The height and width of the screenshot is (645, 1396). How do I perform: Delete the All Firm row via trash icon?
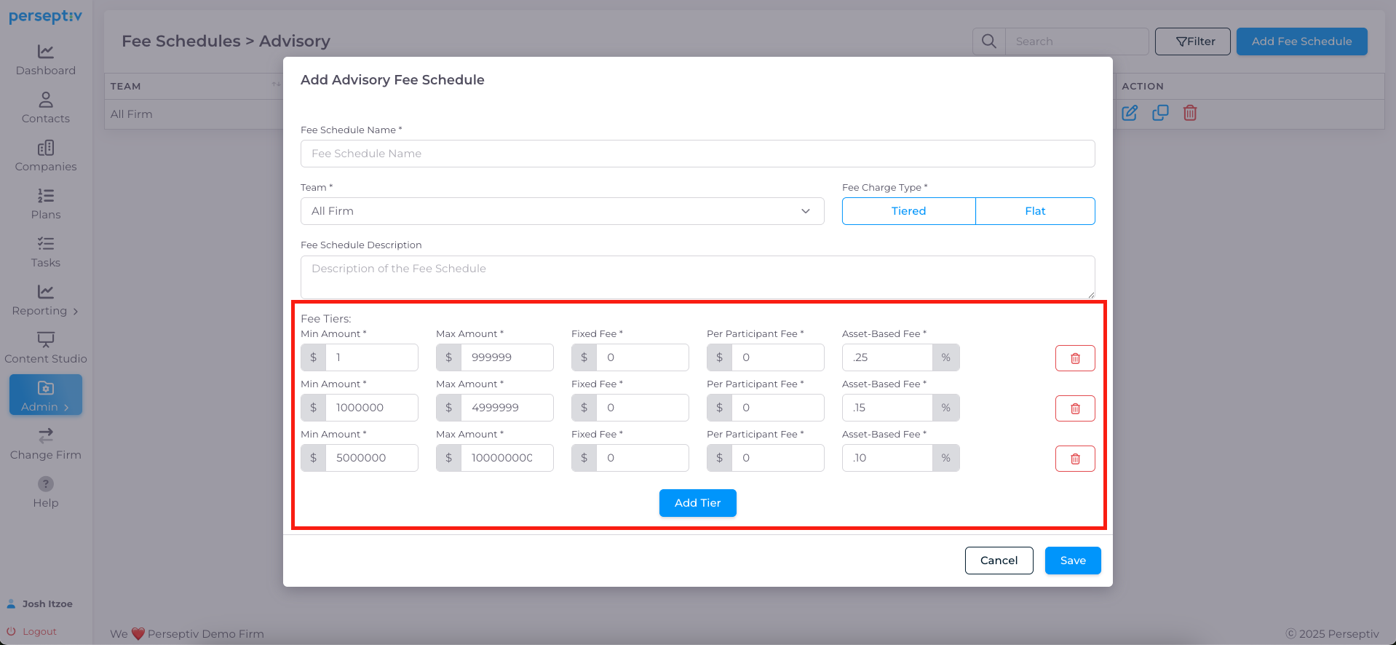[x=1190, y=113]
